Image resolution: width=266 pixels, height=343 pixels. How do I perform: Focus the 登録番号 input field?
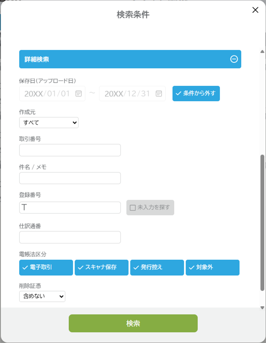coord(70,208)
